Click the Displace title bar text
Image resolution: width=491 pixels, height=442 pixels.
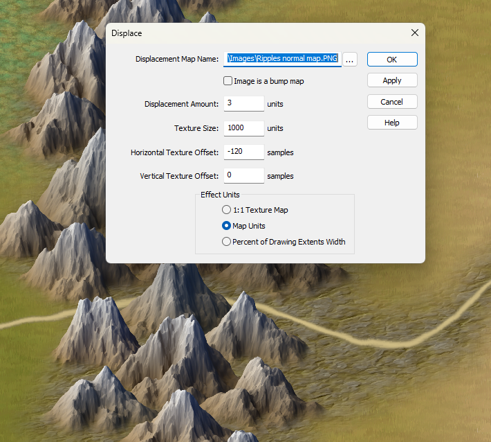pyautogui.click(x=127, y=33)
